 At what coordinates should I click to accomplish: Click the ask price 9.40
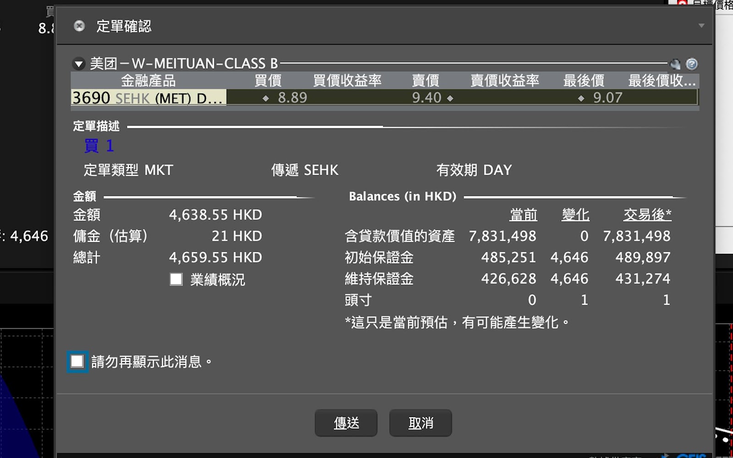427,98
